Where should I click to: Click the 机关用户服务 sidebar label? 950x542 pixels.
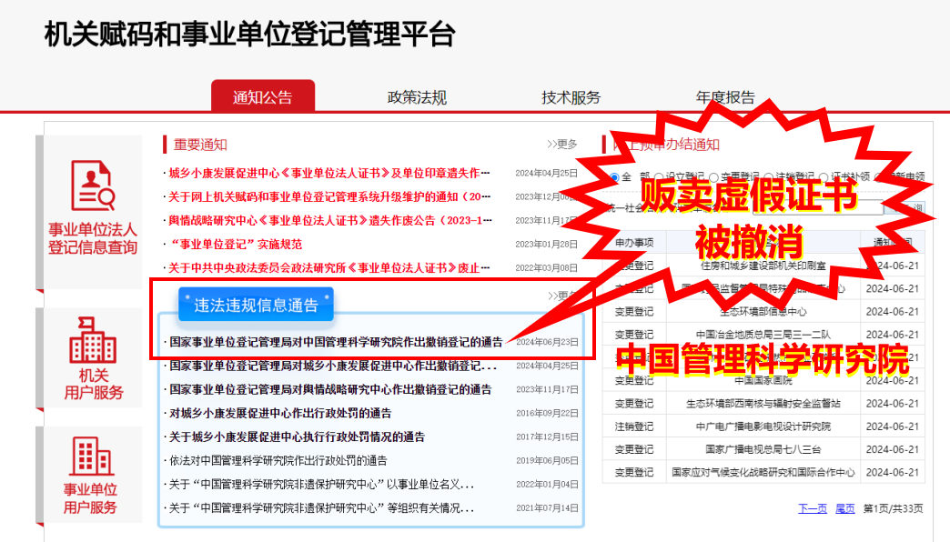(94, 384)
